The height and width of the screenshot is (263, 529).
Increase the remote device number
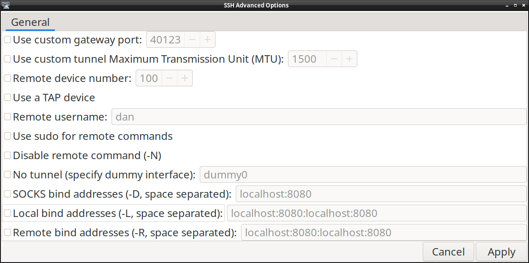click(x=185, y=78)
